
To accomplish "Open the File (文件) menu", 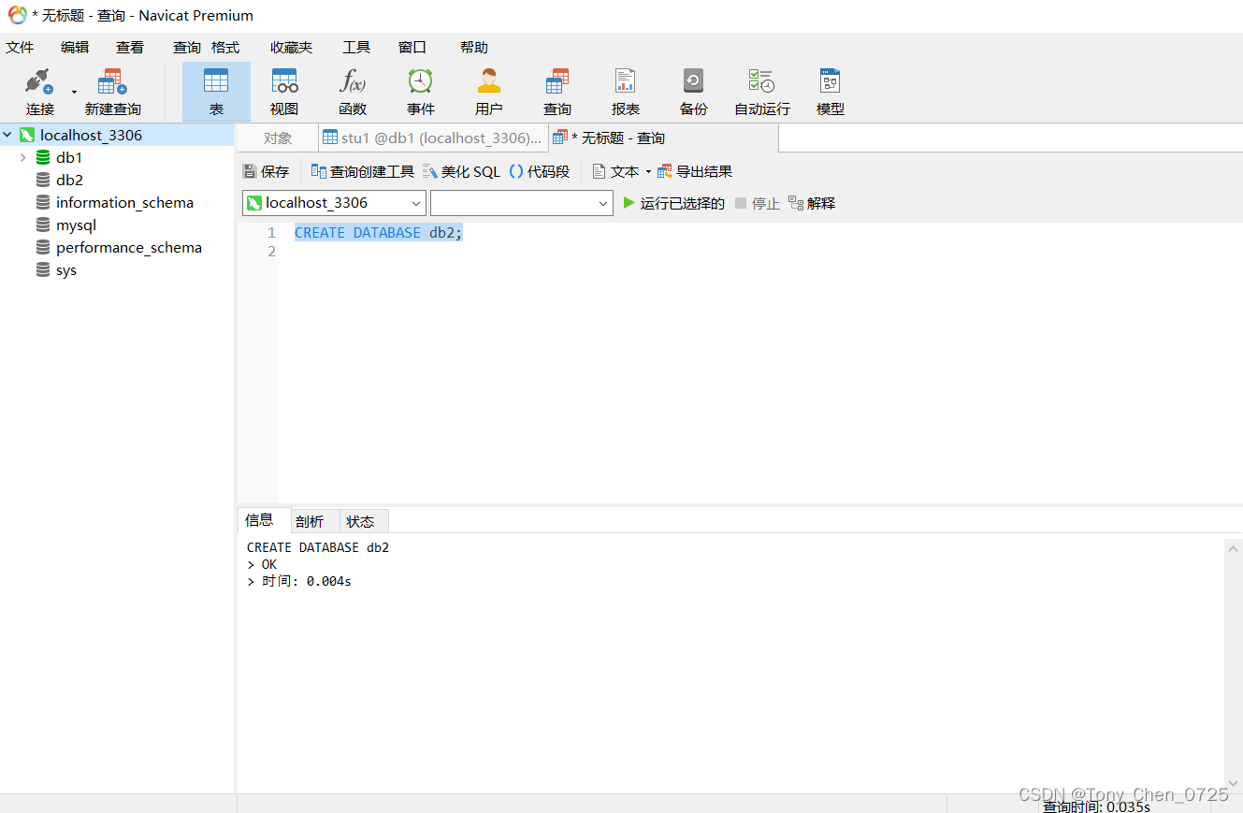I will tap(20, 47).
